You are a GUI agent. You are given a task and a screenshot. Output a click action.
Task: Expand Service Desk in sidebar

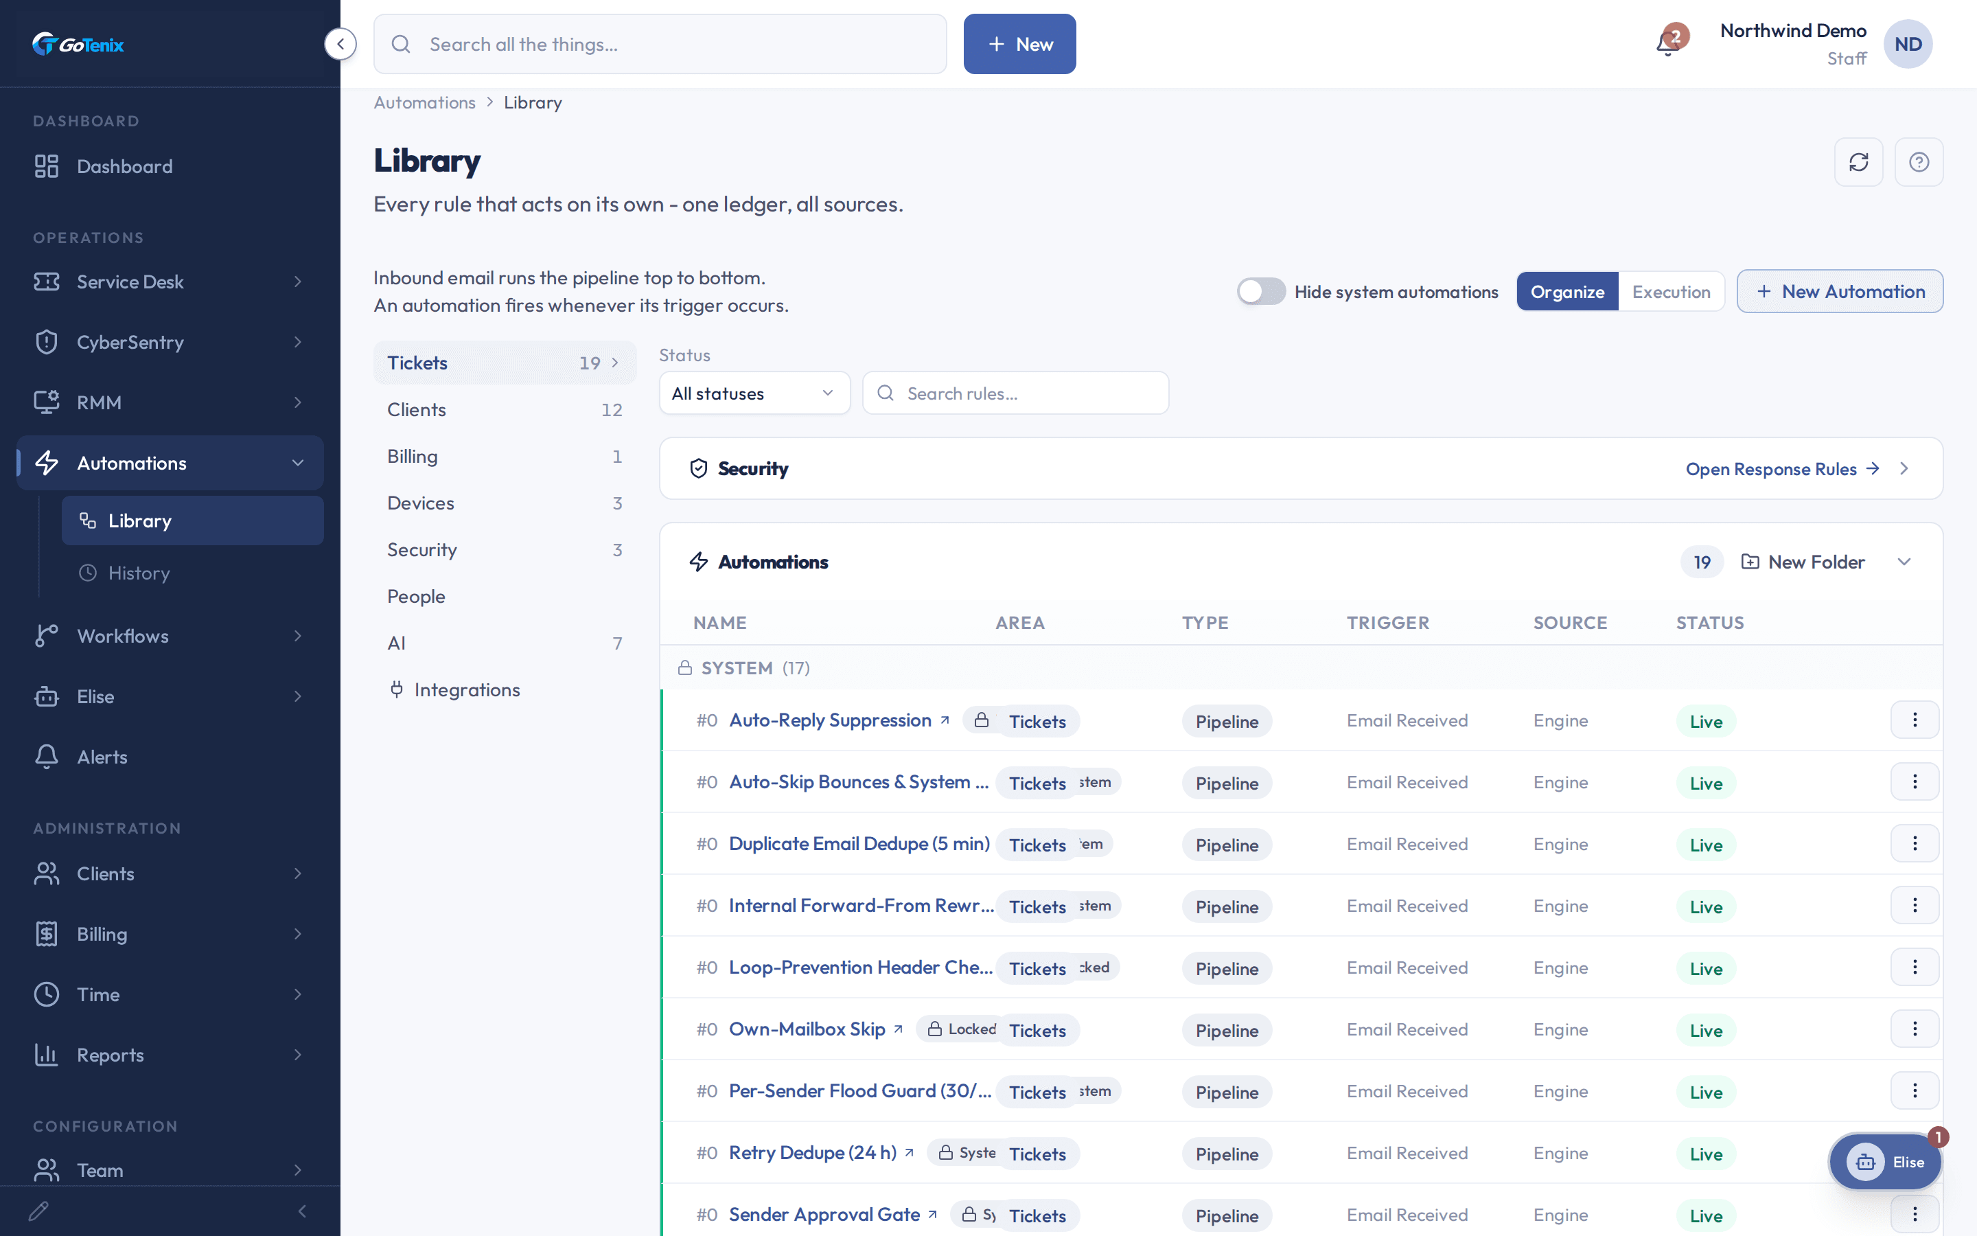pyautogui.click(x=170, y=282)
